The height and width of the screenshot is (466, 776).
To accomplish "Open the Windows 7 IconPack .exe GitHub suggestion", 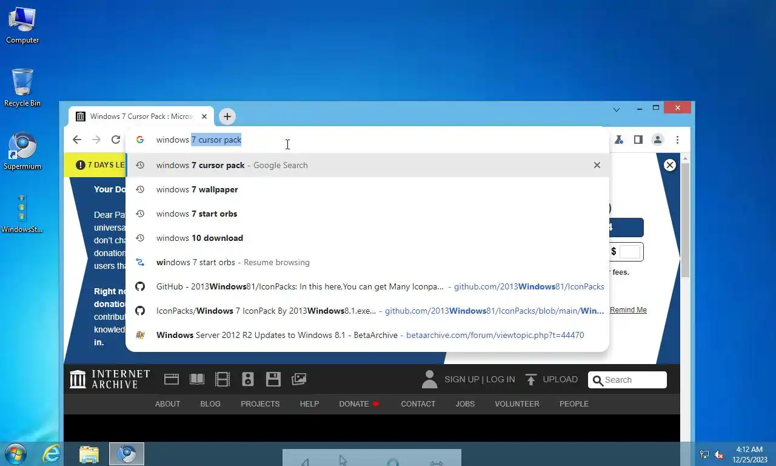I will (367, 311).
